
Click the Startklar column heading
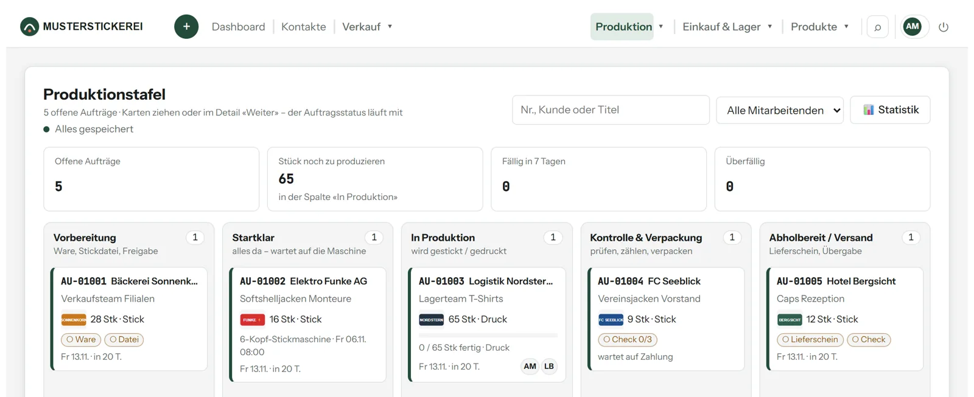click(x=253, y=238)
